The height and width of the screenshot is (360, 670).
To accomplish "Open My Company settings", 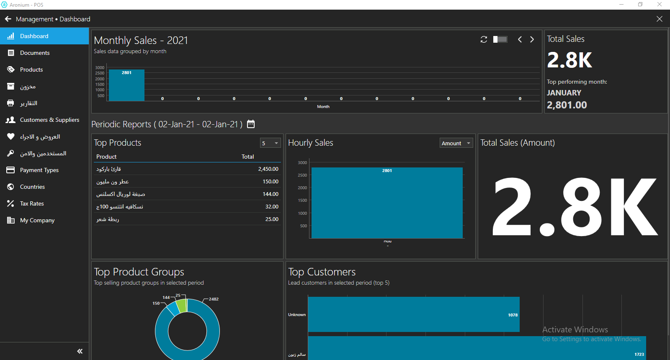I will [37, 220].
